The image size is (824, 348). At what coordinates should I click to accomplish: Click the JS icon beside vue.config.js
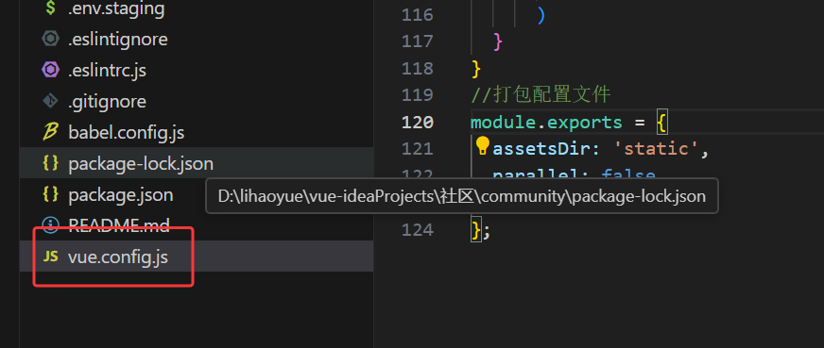click(50, 257)
